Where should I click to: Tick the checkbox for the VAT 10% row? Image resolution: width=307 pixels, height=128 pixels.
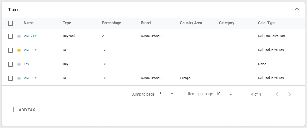point(11,78)
